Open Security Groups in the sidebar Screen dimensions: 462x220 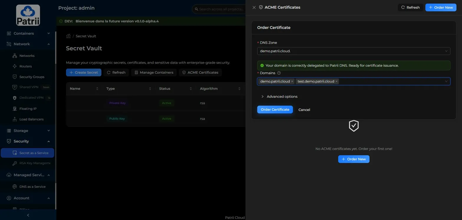click(32, 77)
